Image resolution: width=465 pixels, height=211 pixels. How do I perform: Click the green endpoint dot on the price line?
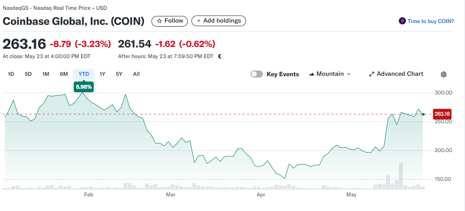pos(423,114)
